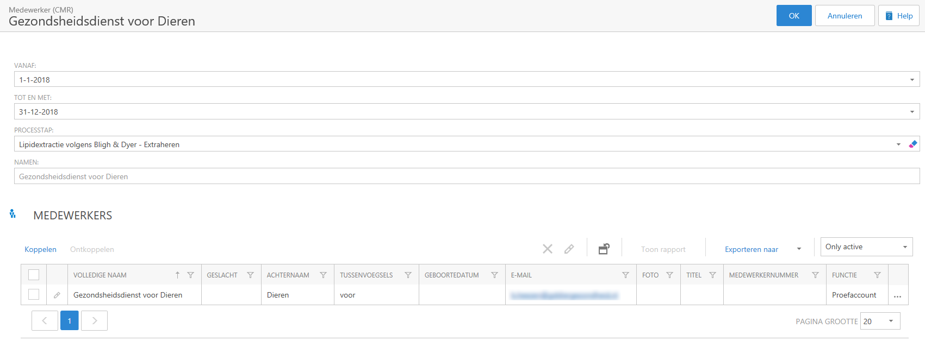
Task: Expand the Vanaf date dropdown
Action: click(x=912, y=80)
